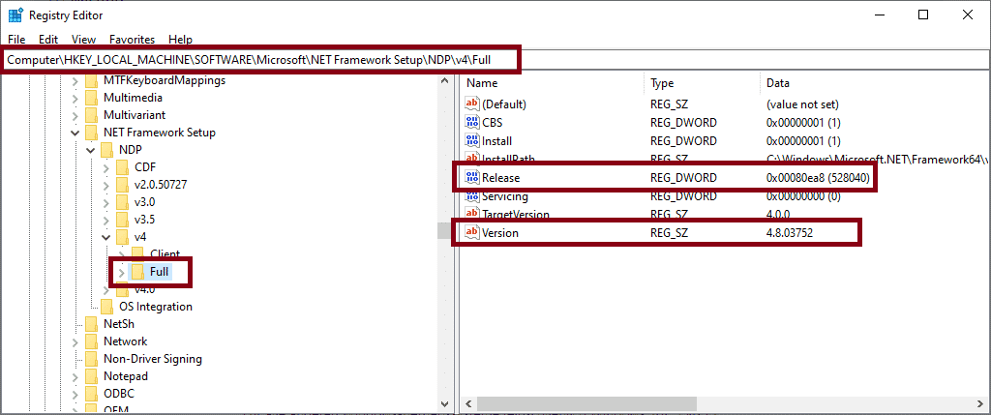Select the NetSh folder icon
991x415 pixels.
point(92,324)
